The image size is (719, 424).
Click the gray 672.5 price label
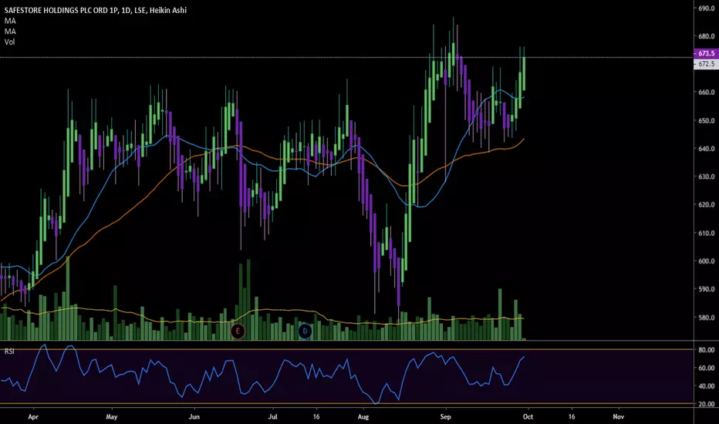point(706,64)
